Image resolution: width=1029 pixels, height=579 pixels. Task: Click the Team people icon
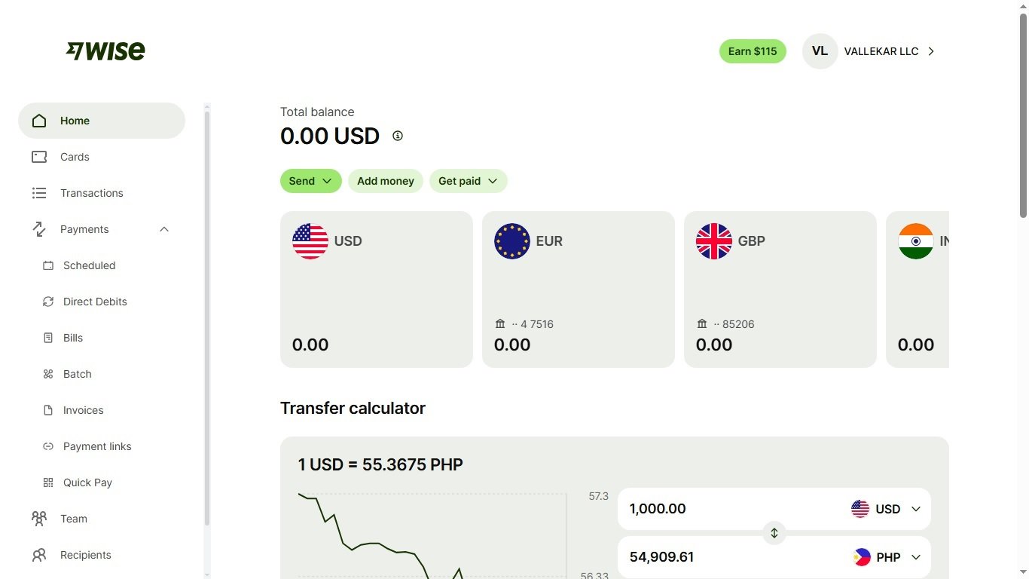39,519
